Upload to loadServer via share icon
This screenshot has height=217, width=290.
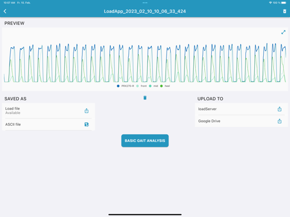coord(279,109)
